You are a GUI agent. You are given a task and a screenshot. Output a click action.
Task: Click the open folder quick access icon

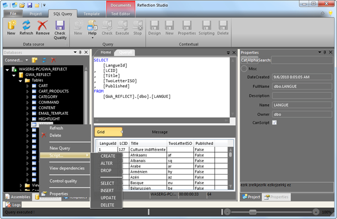tap(22, 5)
